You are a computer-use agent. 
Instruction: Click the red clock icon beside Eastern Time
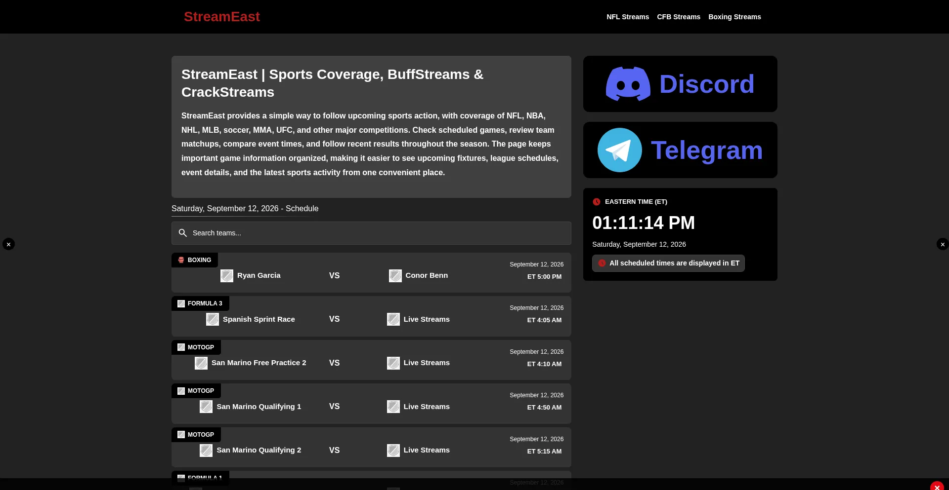pos(597,202)
